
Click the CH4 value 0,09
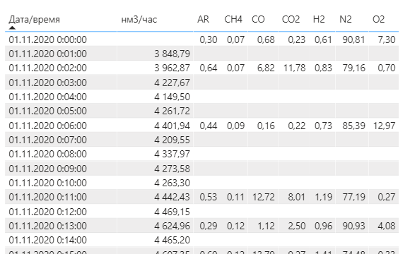coord(235,126)
